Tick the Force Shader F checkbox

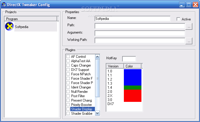pyautogui.click(x=68, y=79)
